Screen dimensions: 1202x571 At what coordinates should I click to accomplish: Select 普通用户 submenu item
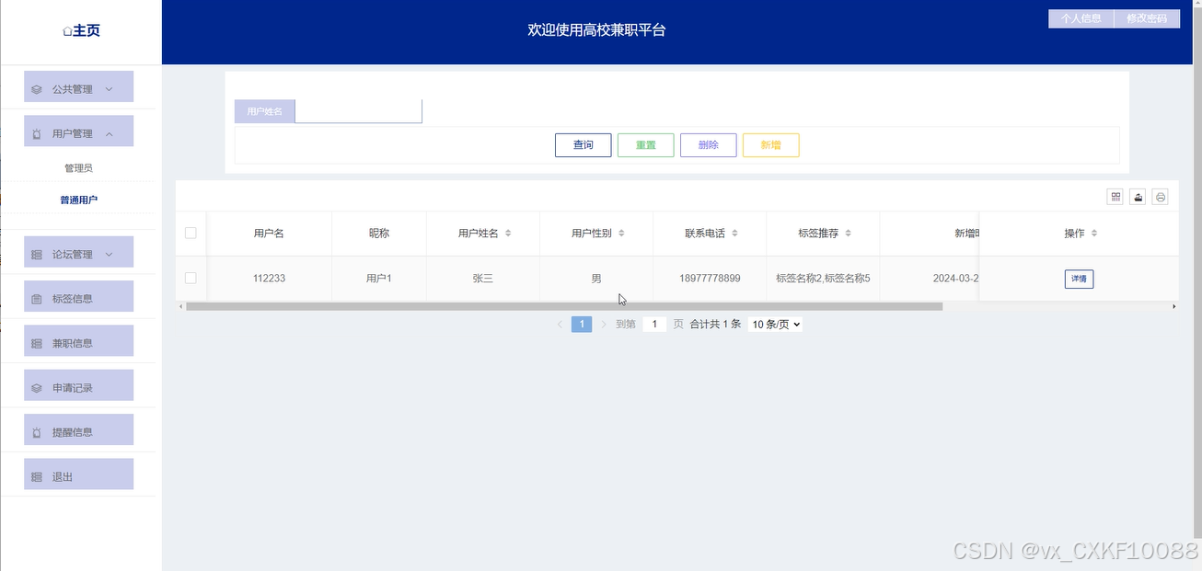[x=78, y=200]
